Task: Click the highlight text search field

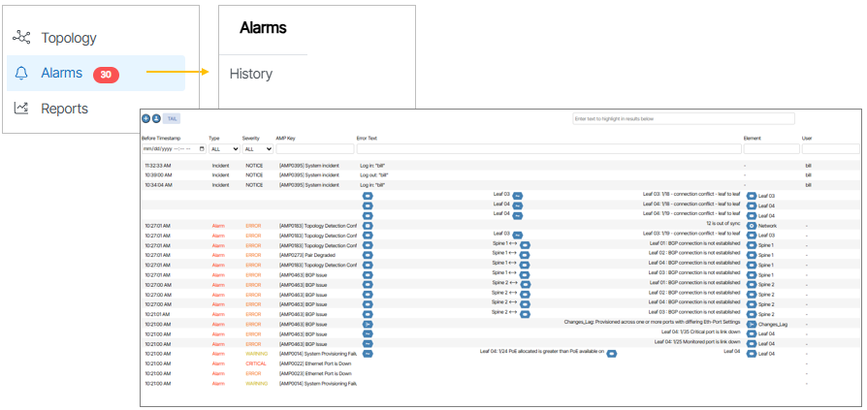Action: [x=683, y=118]
